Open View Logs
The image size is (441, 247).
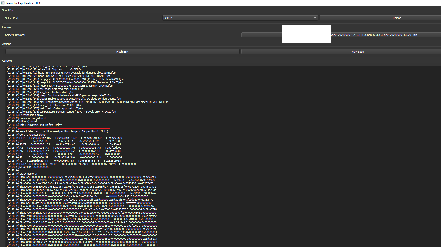click(x=358, y=51)
